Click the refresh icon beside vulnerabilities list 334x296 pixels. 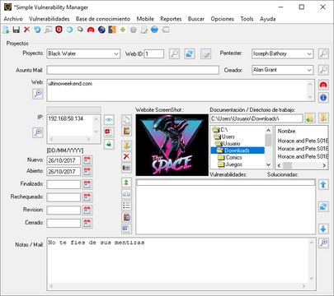tap(323, 206)
